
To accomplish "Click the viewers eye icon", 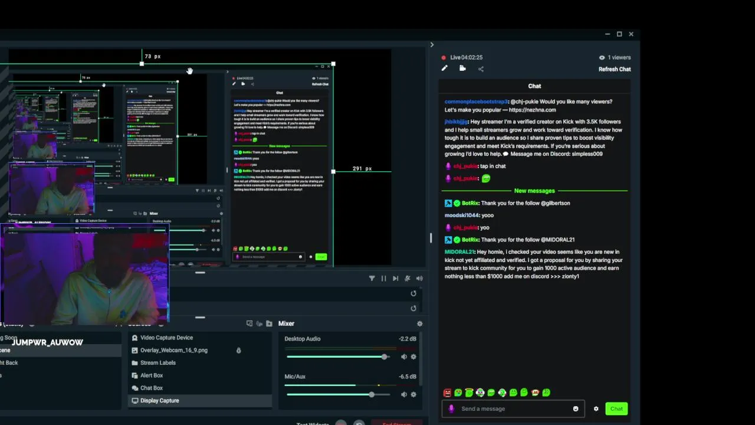I will 602,57.
